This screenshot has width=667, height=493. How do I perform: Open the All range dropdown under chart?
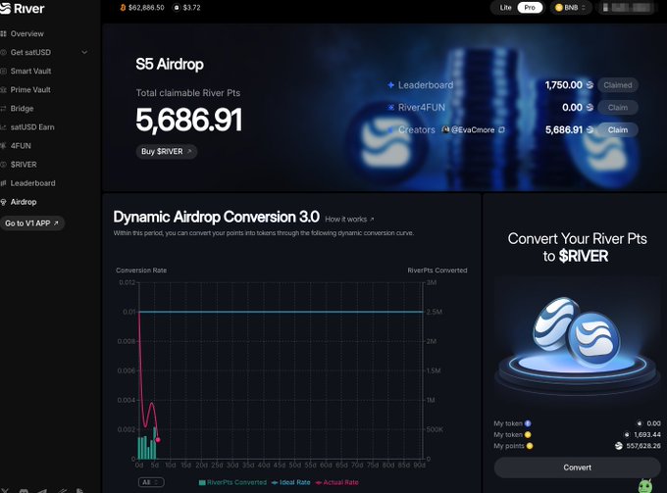click(x=151, y=482)
